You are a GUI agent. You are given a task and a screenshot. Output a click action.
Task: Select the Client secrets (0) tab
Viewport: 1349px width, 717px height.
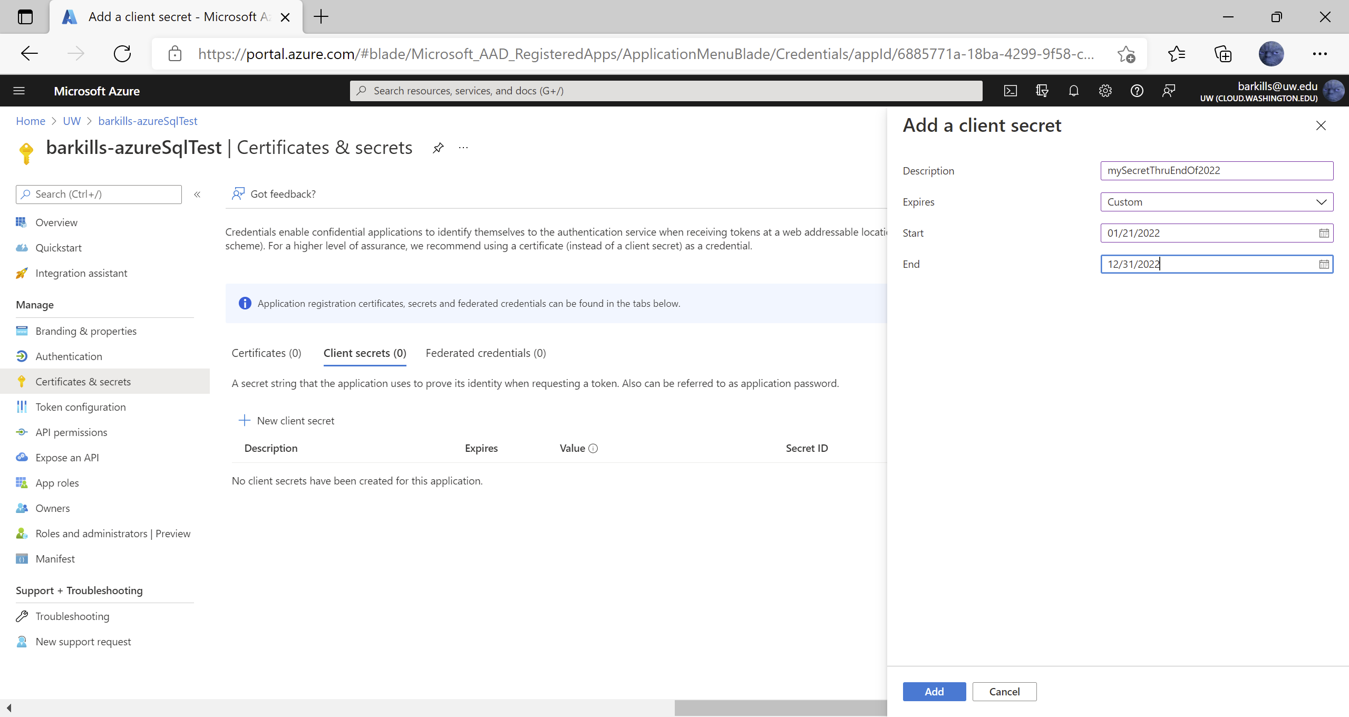coord(365,353)
